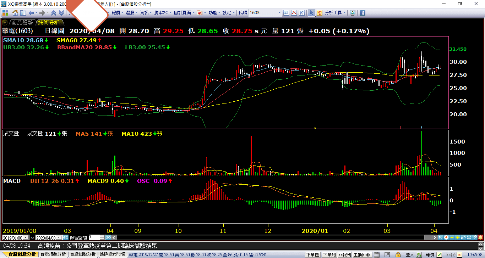Image resolution: width=485 pixels, height=258 pixels.
Task: Open the end date 2020/04/08 dropdown
Action: 59,237
